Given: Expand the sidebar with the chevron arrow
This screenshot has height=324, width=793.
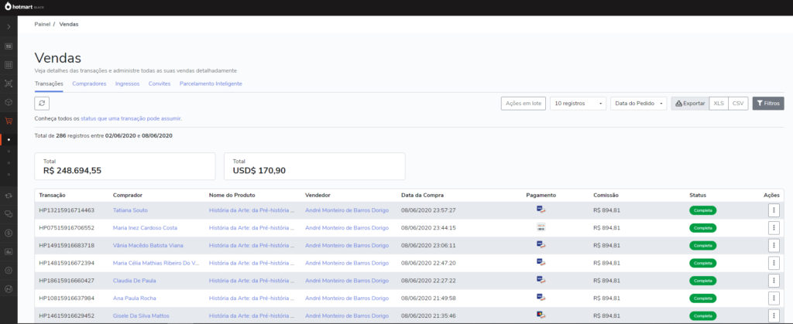Looking at the screenshot, I should tap(9, 27).
